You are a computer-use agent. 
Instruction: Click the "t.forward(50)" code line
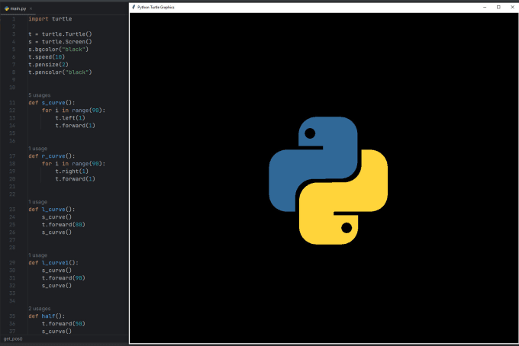[63, 324]
